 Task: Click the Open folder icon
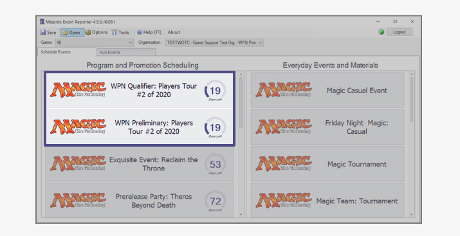tap(65, 33)
